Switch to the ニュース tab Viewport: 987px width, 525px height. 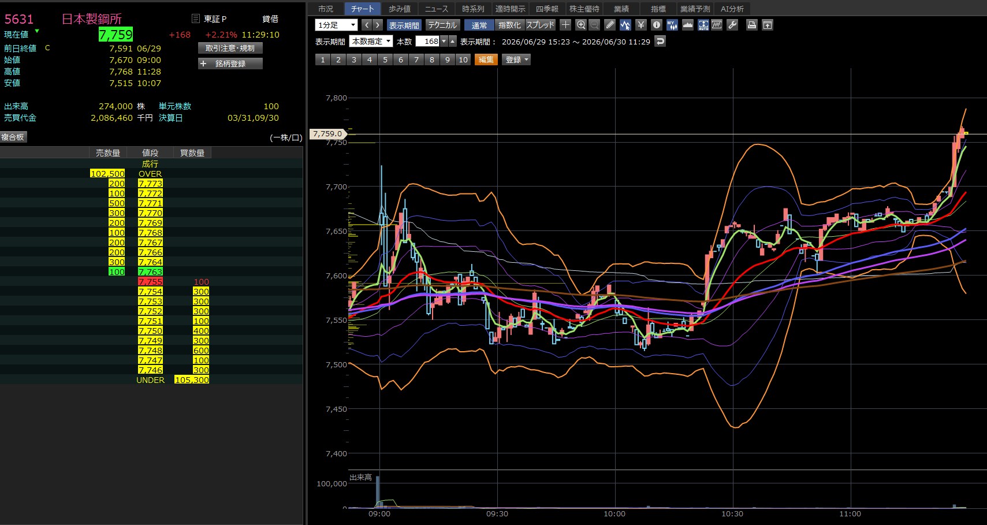(x=437, y=9)
